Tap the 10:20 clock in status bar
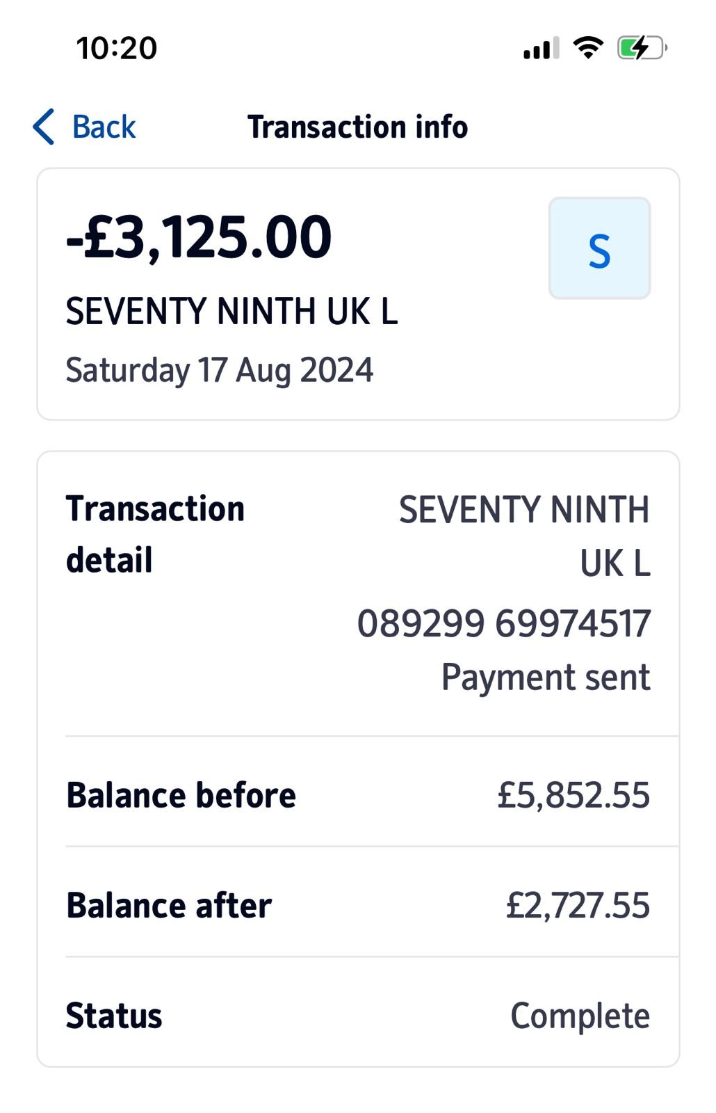 [x=117, y=48]
